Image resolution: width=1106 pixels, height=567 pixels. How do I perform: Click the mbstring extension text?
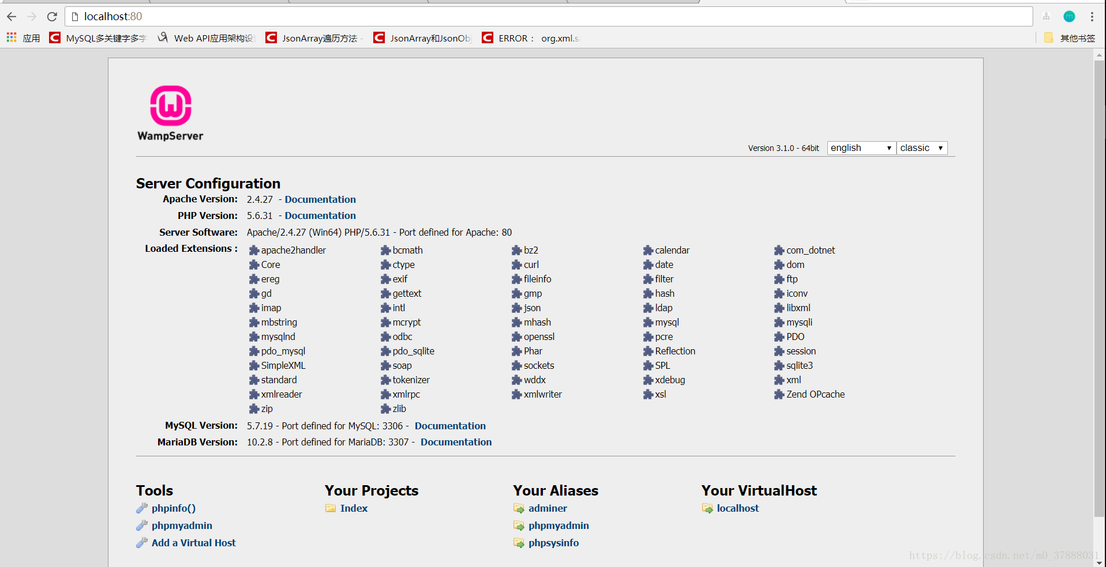click(x=279, y=322)
